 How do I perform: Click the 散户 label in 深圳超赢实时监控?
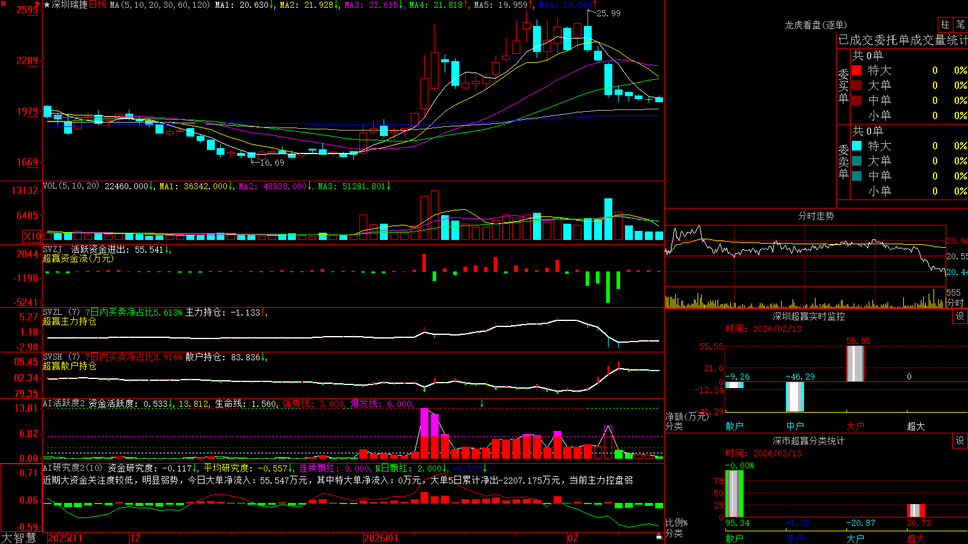734,426
